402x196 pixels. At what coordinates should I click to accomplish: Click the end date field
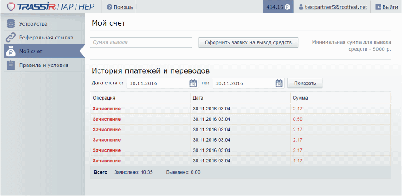(x=243, y=83)
